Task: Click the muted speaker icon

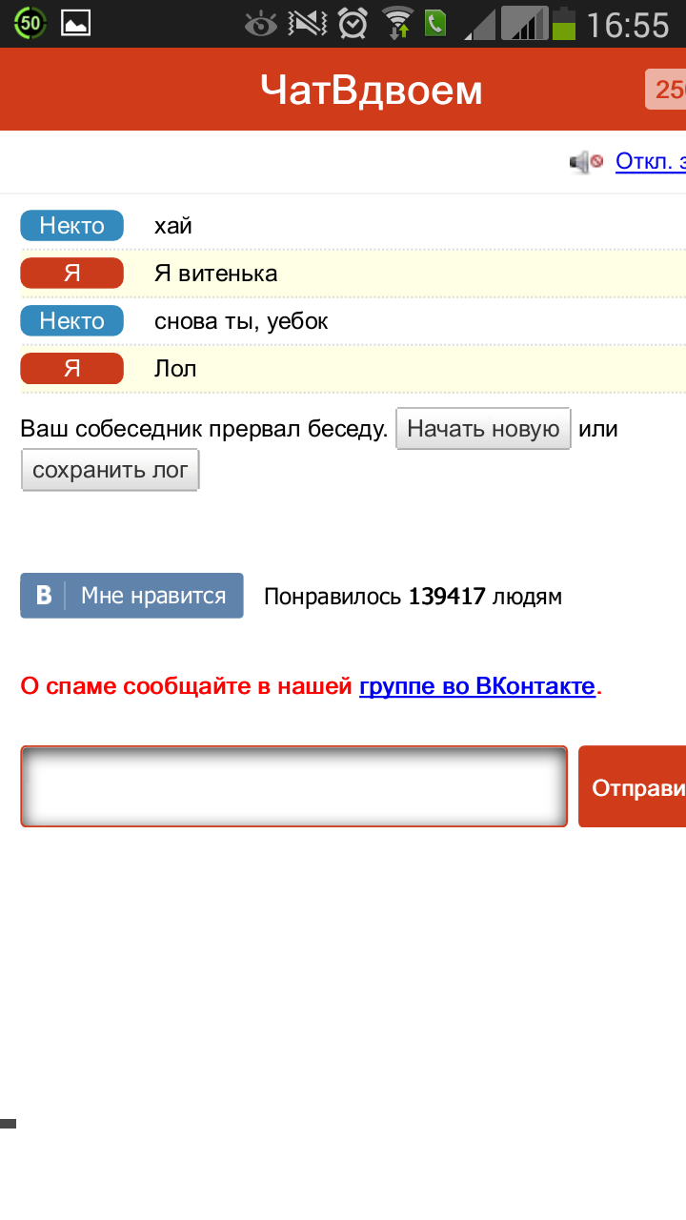Action: 586,162
